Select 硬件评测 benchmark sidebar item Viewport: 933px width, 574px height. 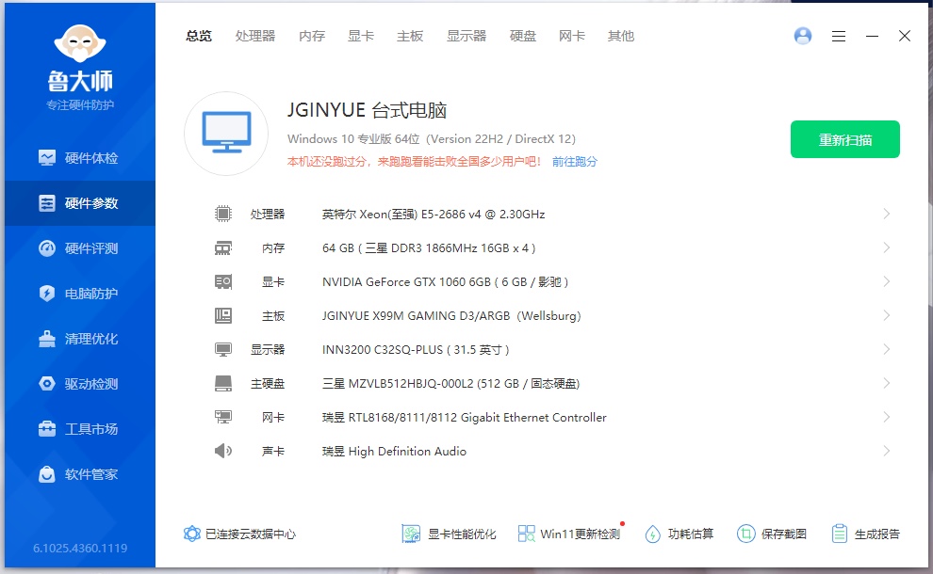(79, 248)
